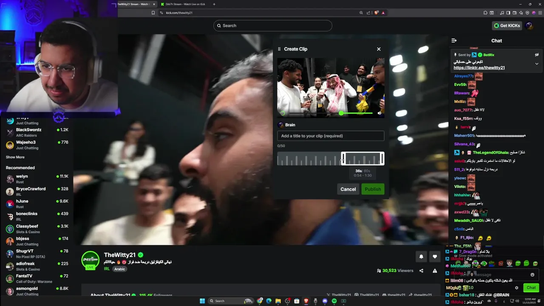Click Show More in followed channels
Viewport: 544px width, 306px height.
click(x=15, y=157)
